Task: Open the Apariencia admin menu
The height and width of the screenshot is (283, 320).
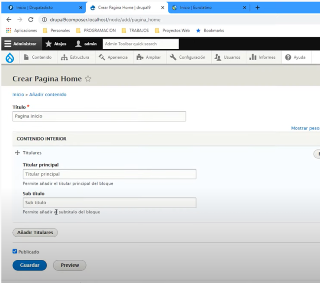Action: click(x=113, y=57)
